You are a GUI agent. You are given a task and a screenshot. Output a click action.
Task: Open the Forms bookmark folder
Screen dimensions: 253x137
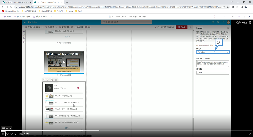(69, 11)
